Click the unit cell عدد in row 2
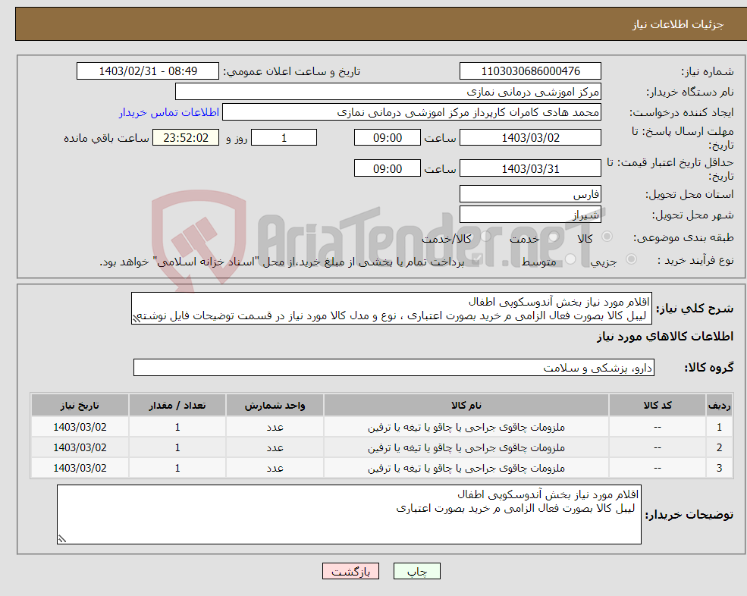Image resolution: width=747 pixels, height=596 pixels. pyautogui.click(x=275, y=448)
